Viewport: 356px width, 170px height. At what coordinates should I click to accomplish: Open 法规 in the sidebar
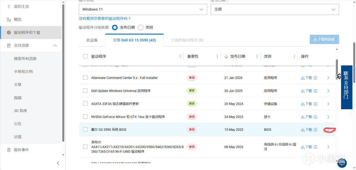click(18, 137)
